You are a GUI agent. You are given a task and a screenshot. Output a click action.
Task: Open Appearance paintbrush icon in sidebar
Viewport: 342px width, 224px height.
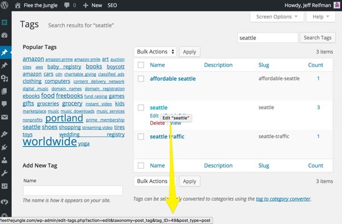[5, 134]
